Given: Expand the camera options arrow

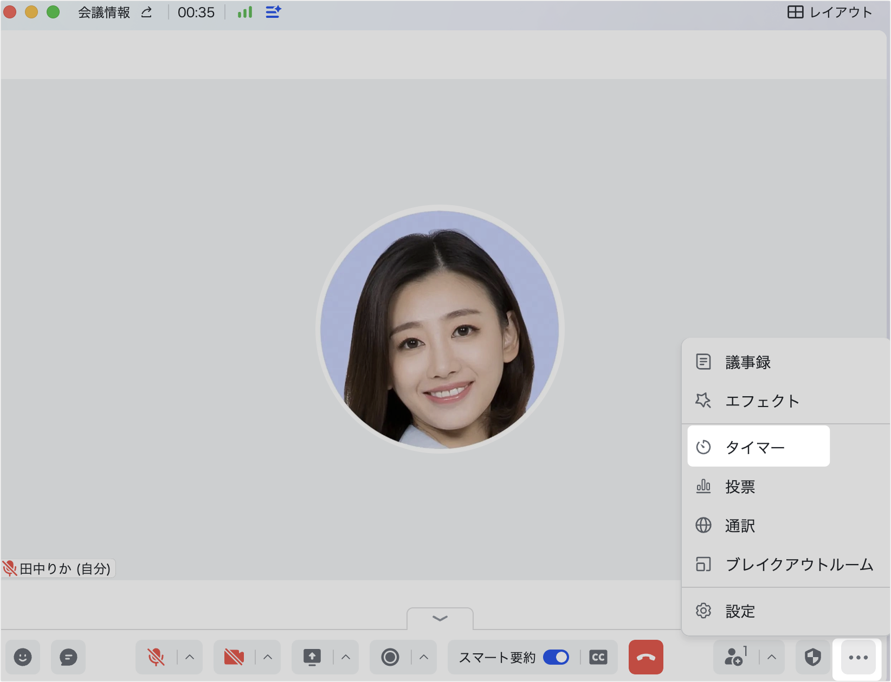Looking at the screenshot, I should [268, 657].
